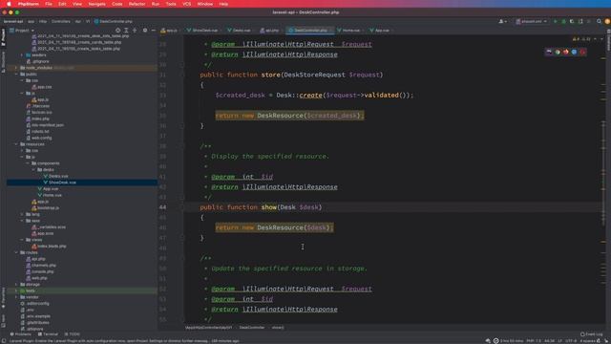Screen dimensions: 611x344
Task: Open the VCS menu
Action: (187, 4)
